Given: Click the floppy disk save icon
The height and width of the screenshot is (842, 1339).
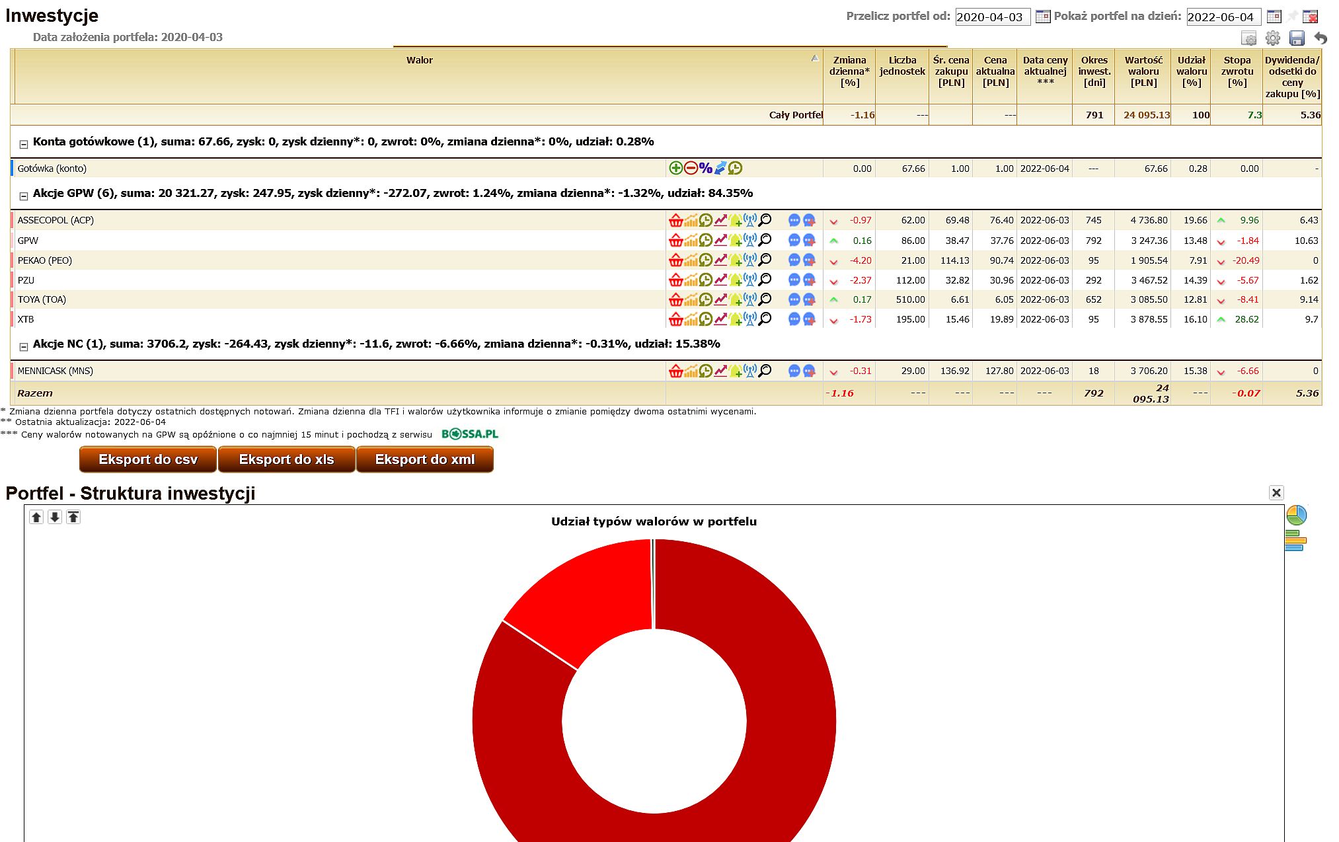Looking at the screenshot, I should (x=1297, y=38).
